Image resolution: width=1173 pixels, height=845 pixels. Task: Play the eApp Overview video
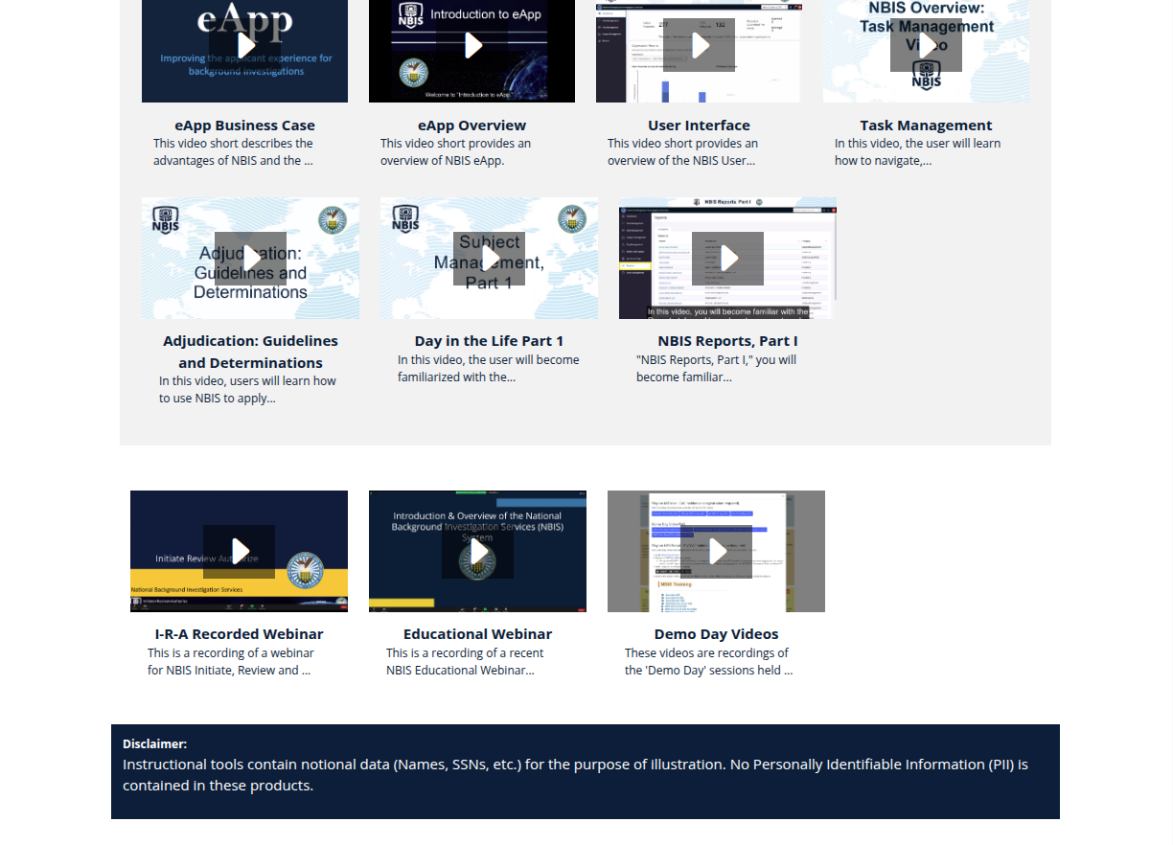point(471,45)
